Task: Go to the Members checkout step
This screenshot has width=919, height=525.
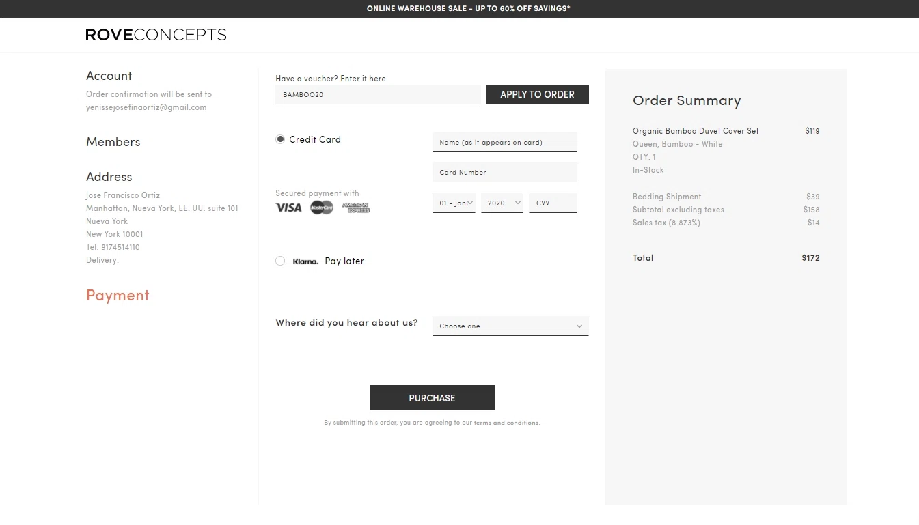Action: (113, 142)
